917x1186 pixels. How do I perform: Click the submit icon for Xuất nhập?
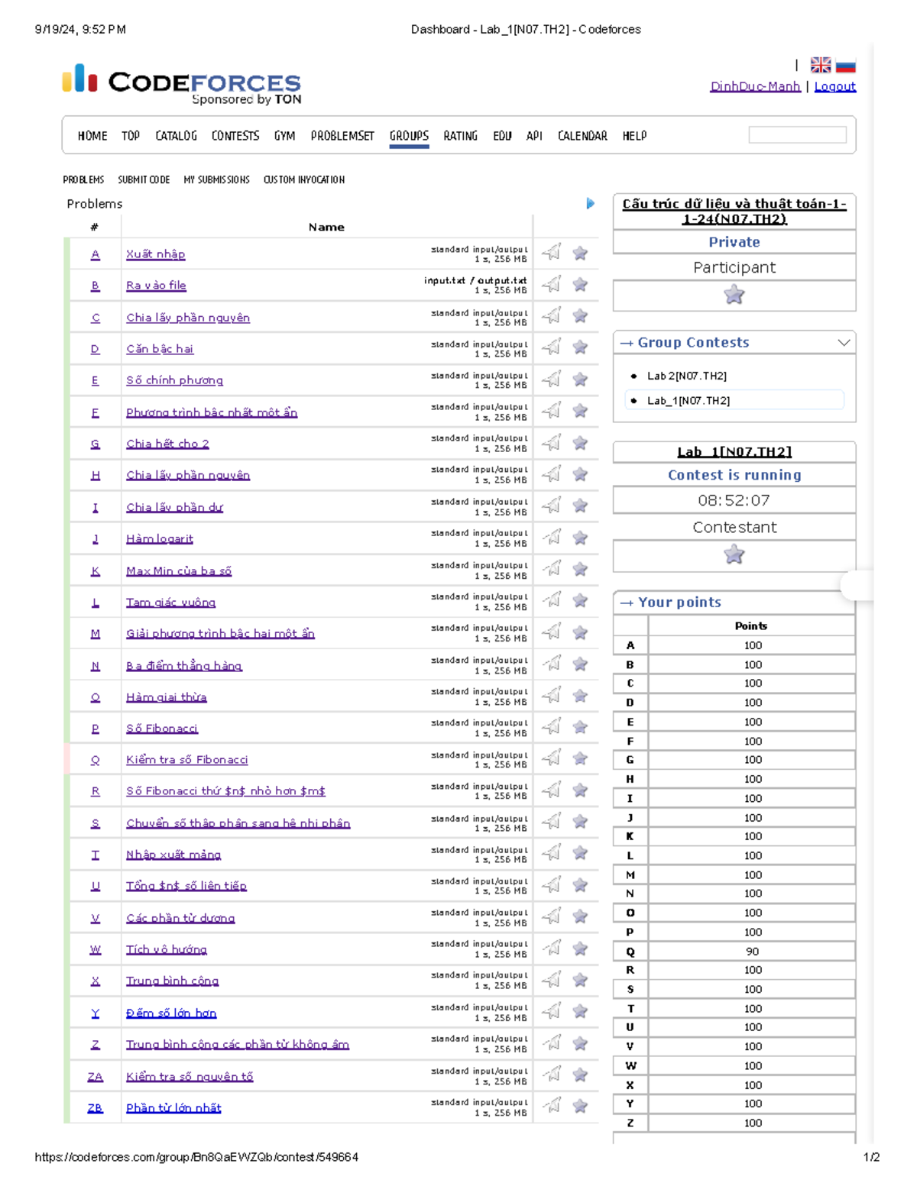[x=551, y=253]
